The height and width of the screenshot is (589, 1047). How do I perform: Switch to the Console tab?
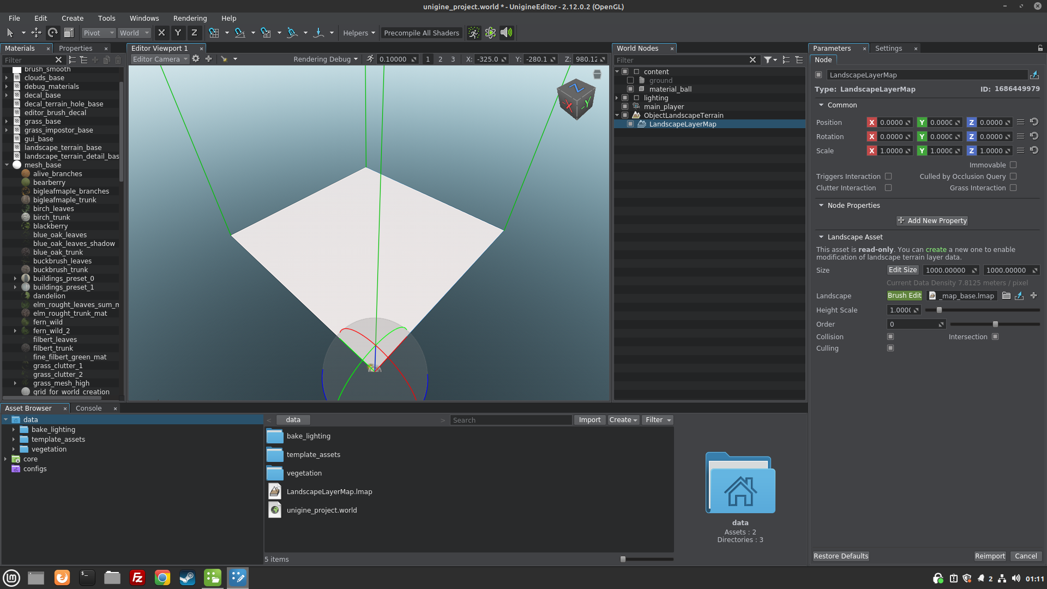[88, 408]
